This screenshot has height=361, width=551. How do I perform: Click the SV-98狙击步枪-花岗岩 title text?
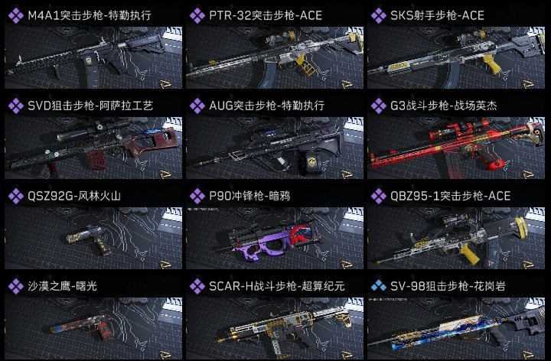[448, 286]
